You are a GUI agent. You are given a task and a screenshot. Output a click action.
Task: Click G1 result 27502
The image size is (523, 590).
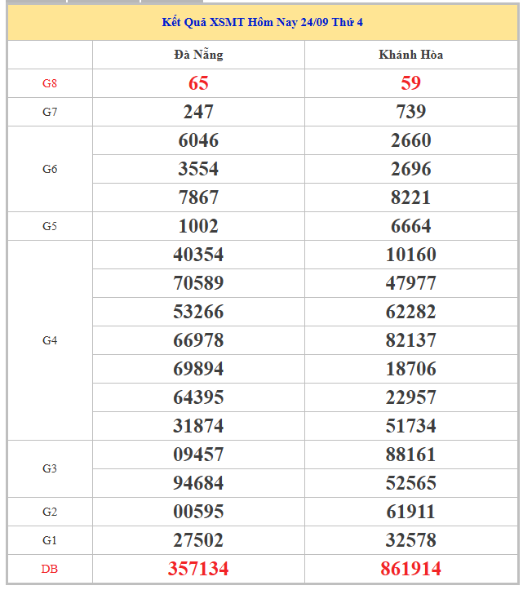coord(198,540)
